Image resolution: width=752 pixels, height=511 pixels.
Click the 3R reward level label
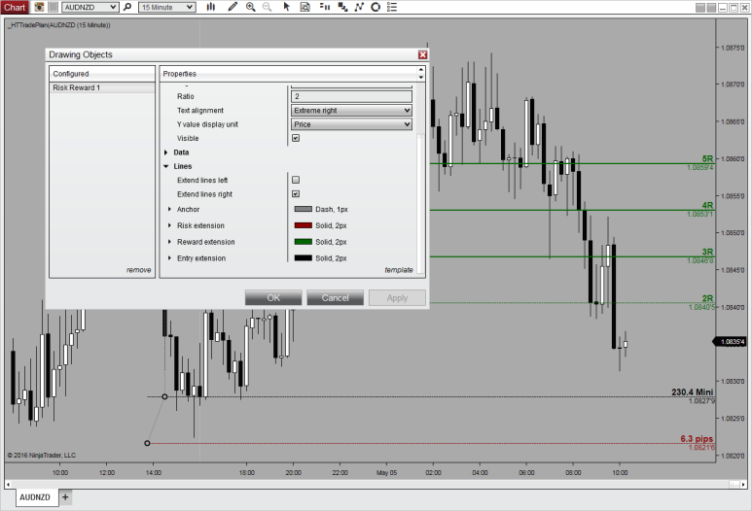coord(707,252)
